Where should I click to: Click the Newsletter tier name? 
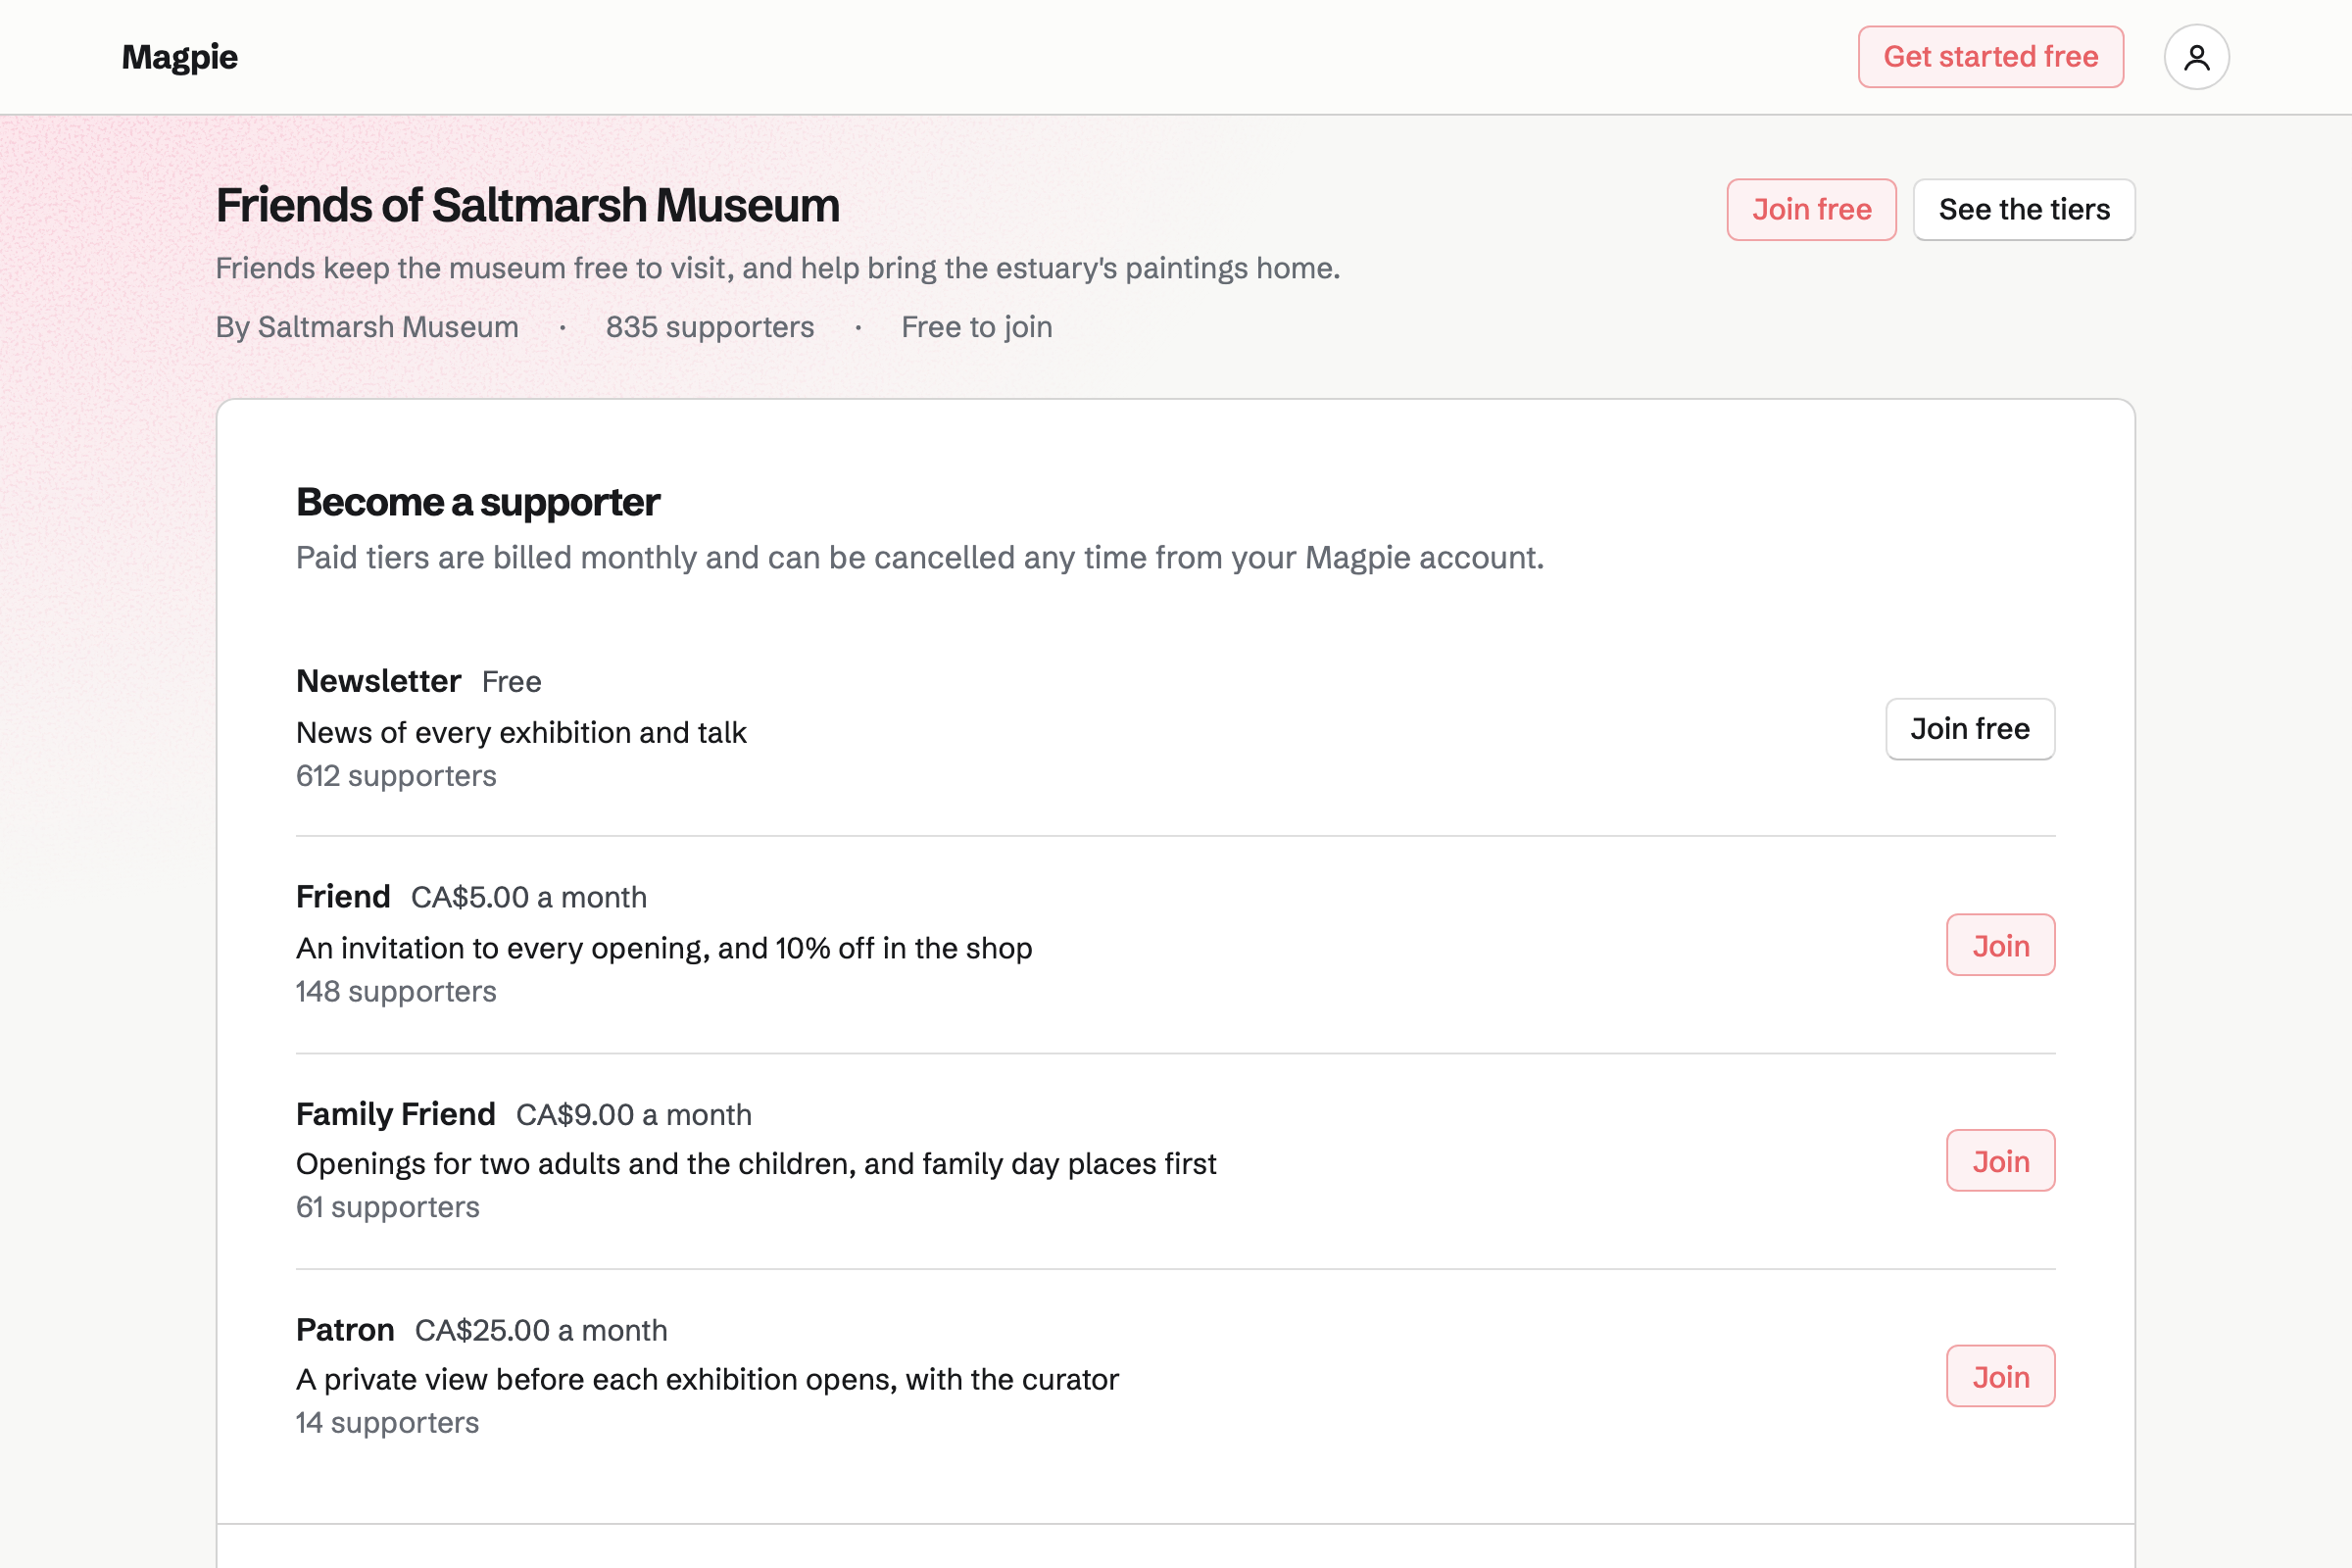click(378, 682)
